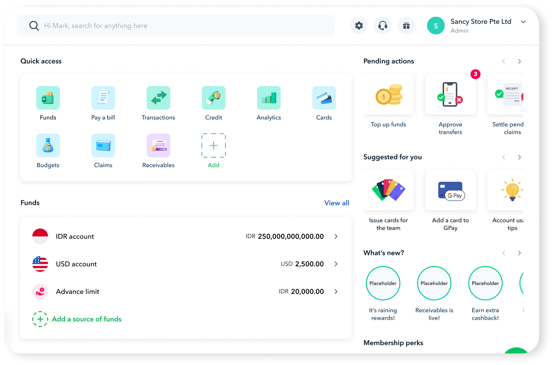Go to previous Pending actions page

(x=504, y=61)
